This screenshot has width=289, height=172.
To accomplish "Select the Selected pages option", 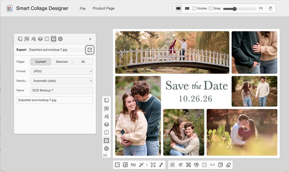I will coord(62,62).
